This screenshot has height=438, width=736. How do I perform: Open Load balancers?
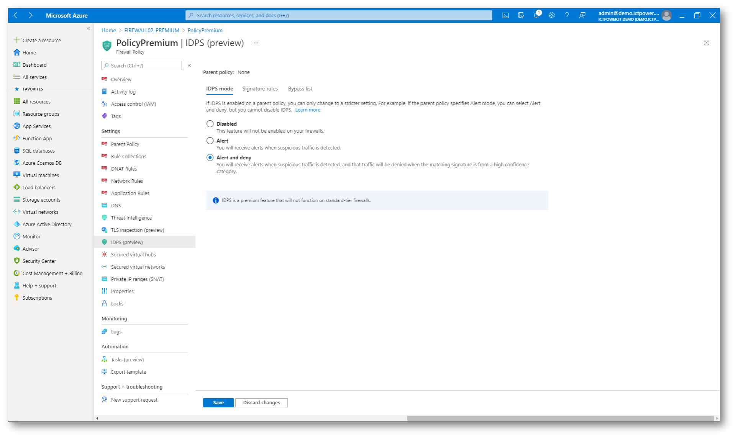click(39, 187)
